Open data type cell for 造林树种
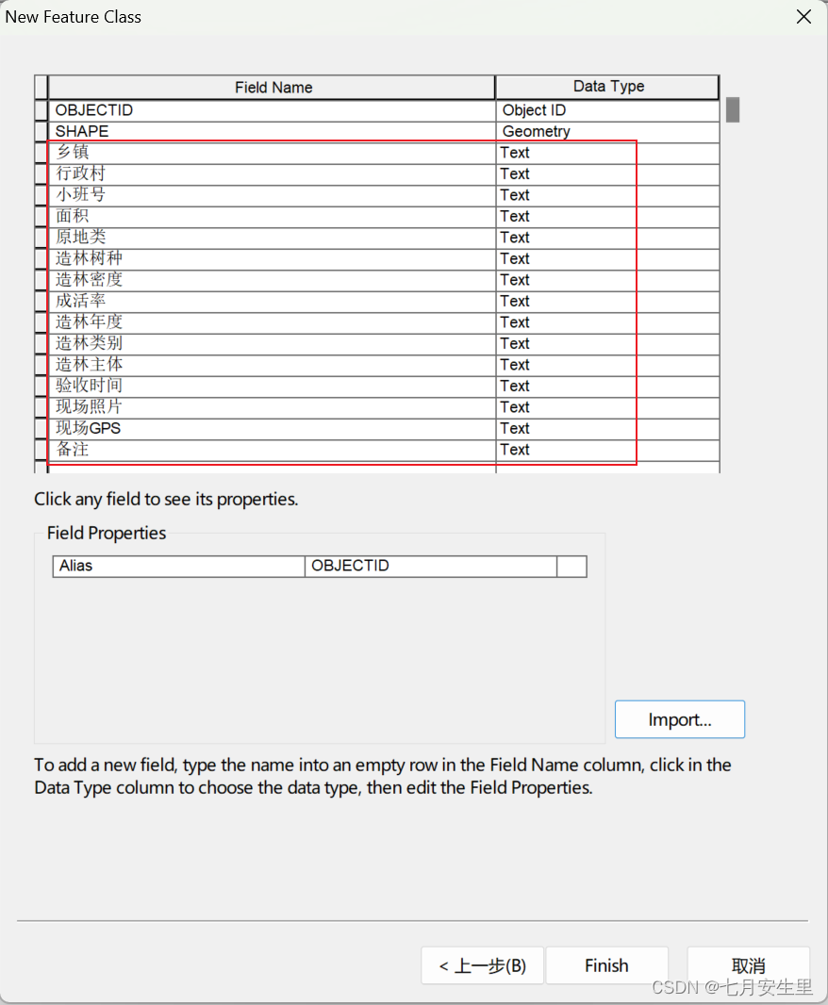This screenshot has height=1005, width=828. (607, 258)
